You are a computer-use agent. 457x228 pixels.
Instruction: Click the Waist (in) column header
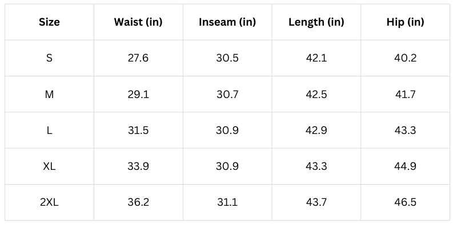138,22
